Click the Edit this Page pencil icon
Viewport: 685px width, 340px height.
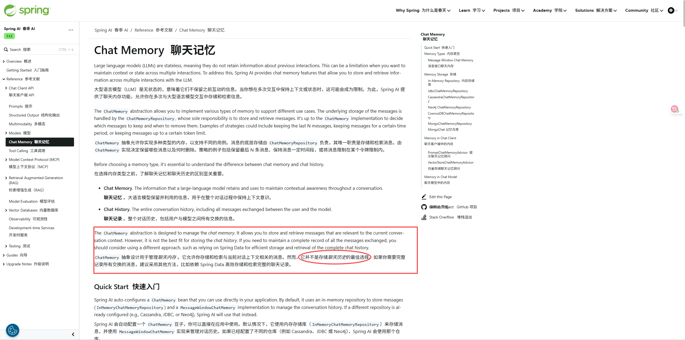424,197
